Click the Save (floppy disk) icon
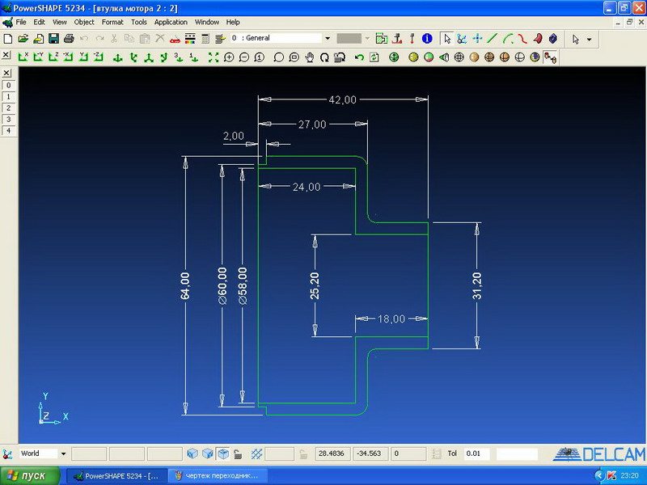 coord(53,39)
